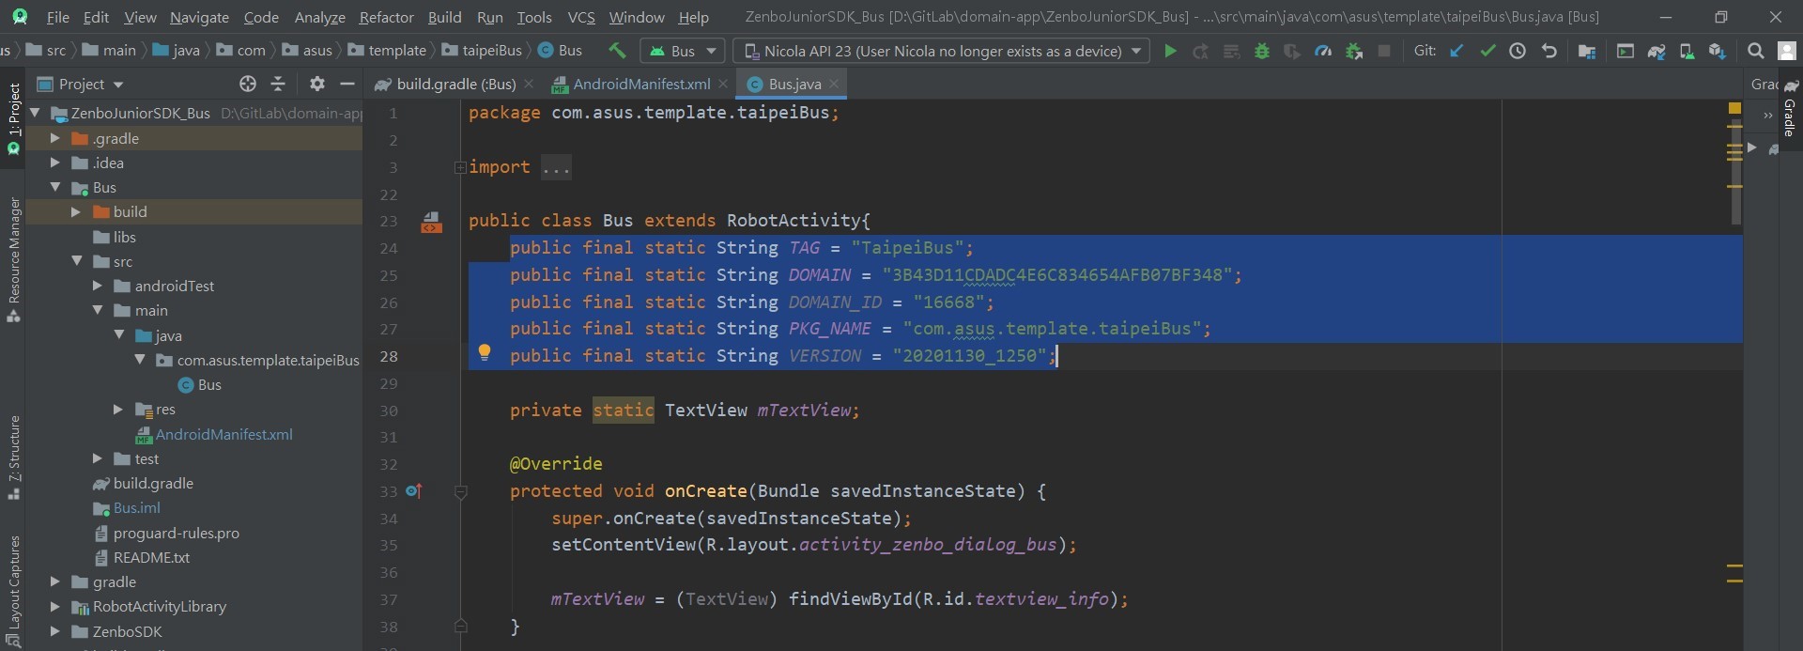Click the Stop square icon
The image size is (1803, 651).
coord(1384,51)
